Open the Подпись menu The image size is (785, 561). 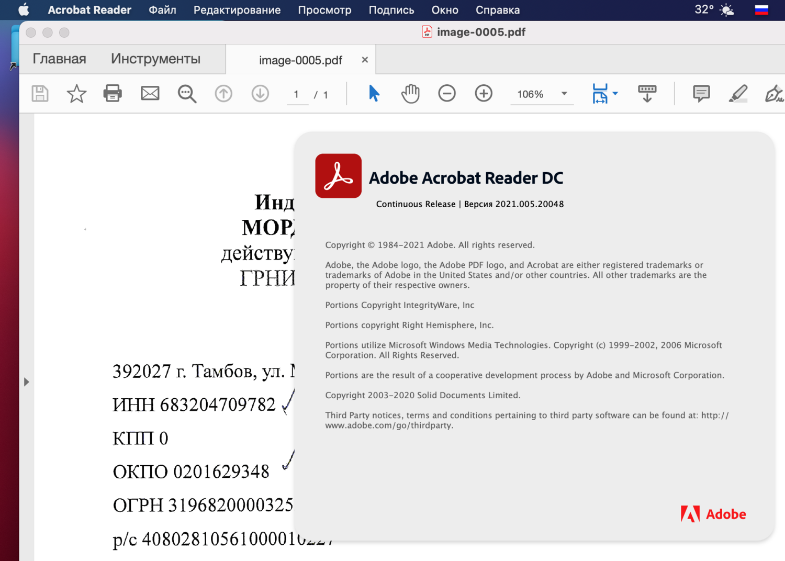coord(391,10)
